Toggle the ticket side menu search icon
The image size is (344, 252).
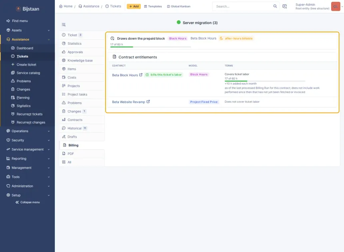click(x=64, y=25)
